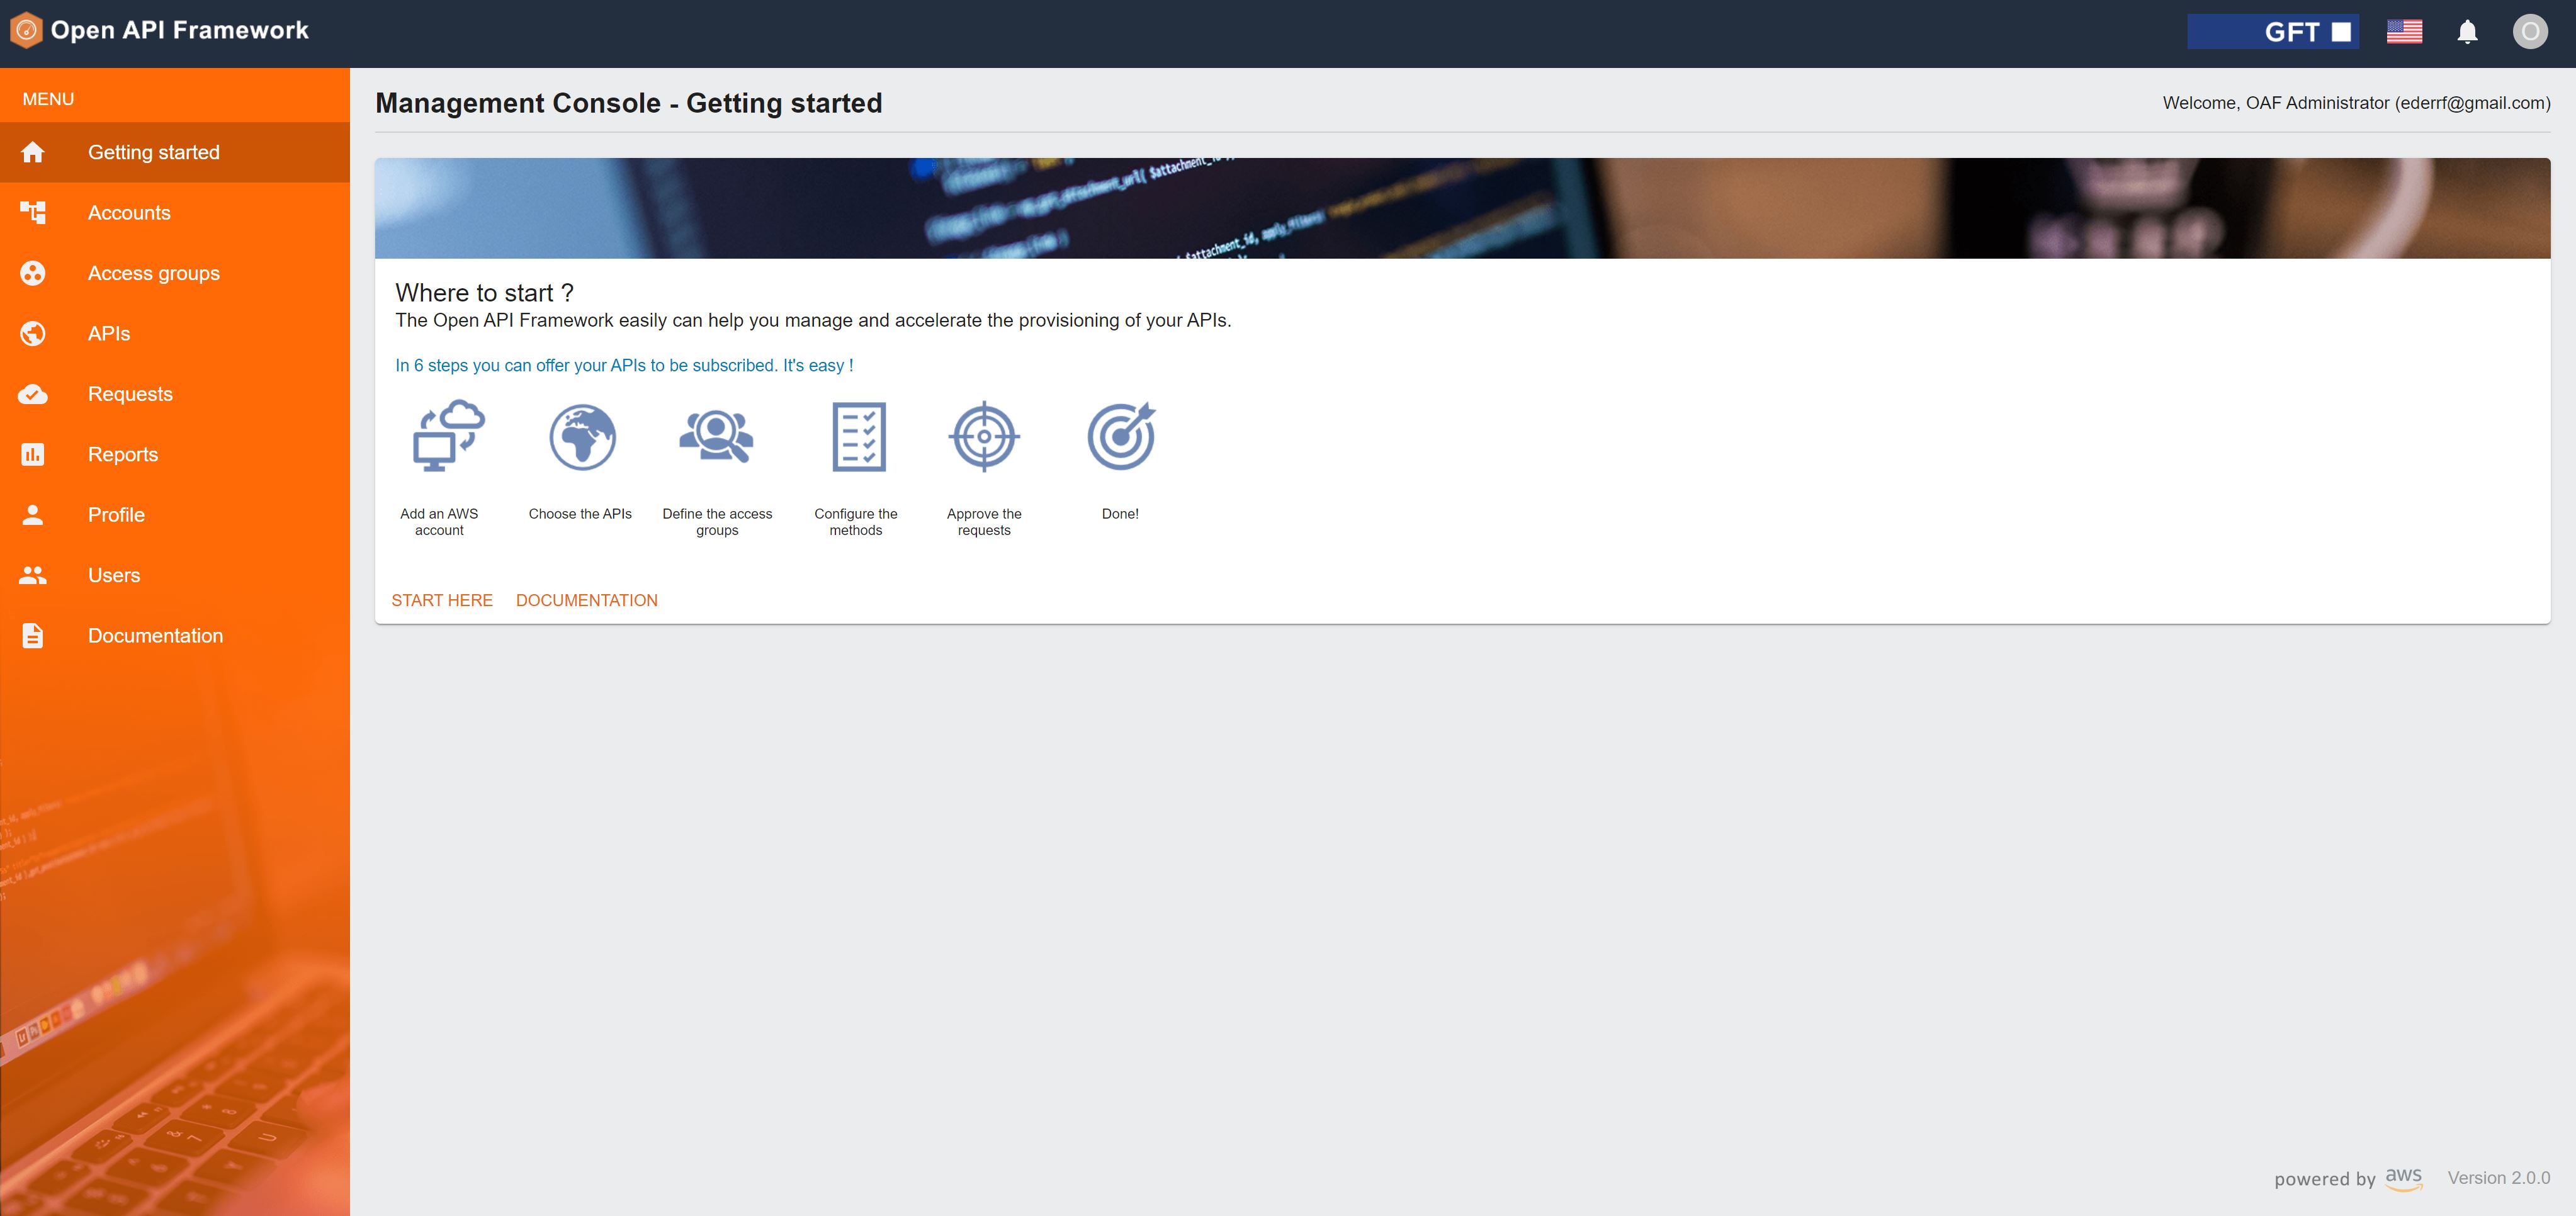
Task: Open the Add an AWS account step icon
Action: point(446,436)
